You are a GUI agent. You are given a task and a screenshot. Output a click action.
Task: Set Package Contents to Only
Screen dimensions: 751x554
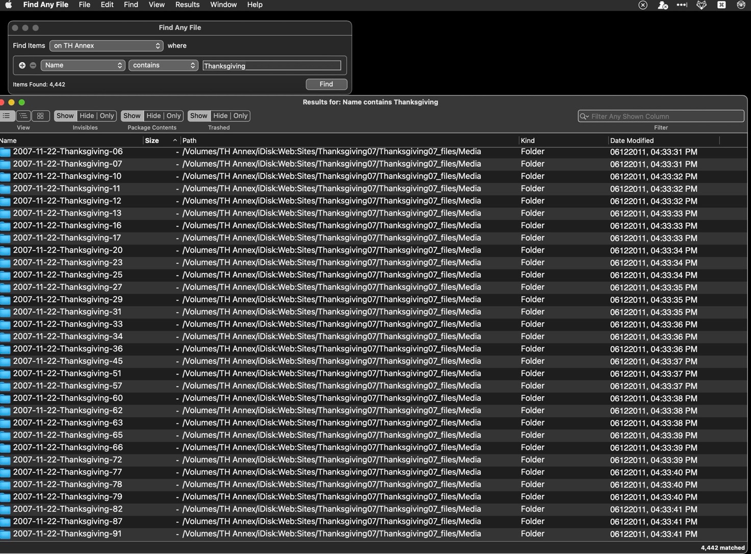tap(173, 116)
